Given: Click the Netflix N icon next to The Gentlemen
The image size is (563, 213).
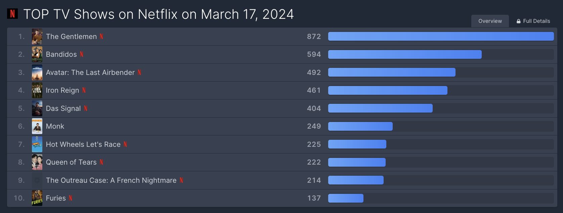Looking at the screenshot, I should (101, 36).
